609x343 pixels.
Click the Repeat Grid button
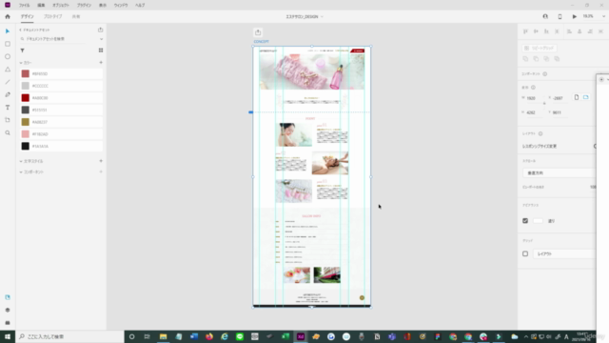click(x=540, y=48)
